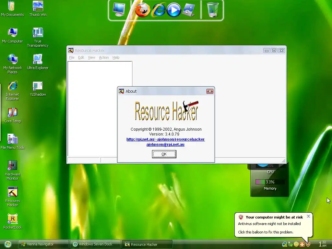The width and height of the screenshot is (332, 249).
Task: Select the My Computer desktop icon
Action: [12, 35]
